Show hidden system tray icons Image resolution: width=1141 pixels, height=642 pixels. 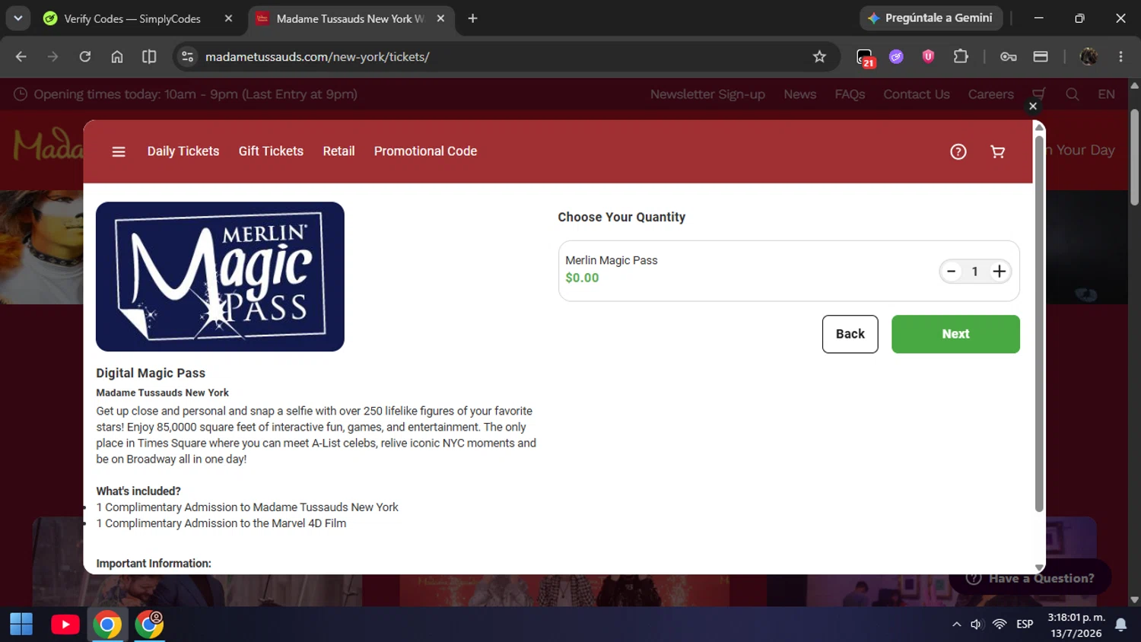pyautogui.click(x=956, y=625)
